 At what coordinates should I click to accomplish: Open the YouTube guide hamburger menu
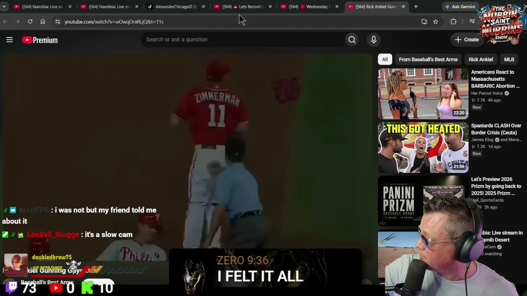click(x=9, y=40)
